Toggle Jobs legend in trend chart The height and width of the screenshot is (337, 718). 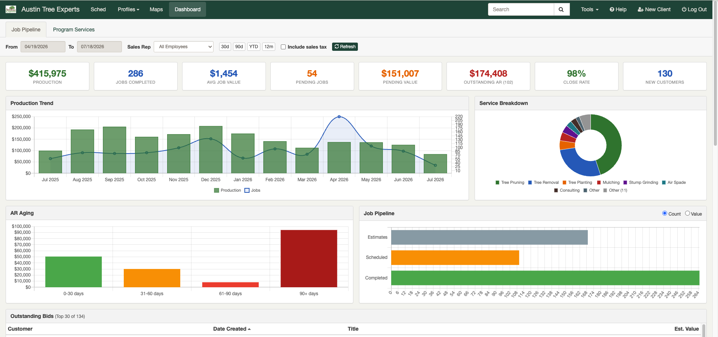tap(252, 190)
